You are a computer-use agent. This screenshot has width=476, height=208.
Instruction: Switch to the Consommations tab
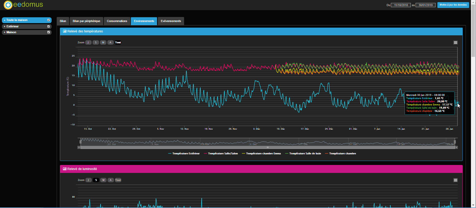(117, 21)
